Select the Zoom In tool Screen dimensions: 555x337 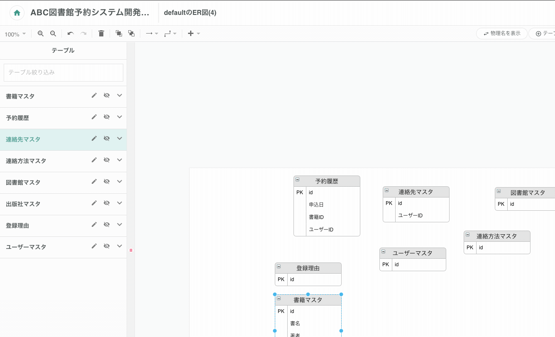point(40,33)
